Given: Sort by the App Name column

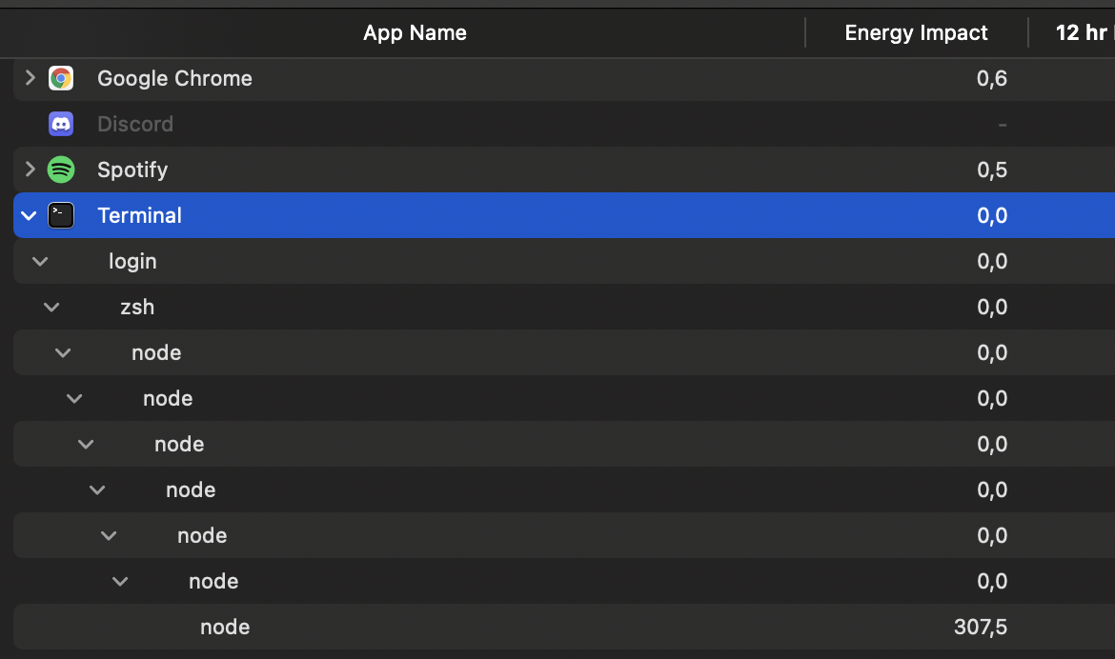Looking at the screenshot, I should coord(415,33).
